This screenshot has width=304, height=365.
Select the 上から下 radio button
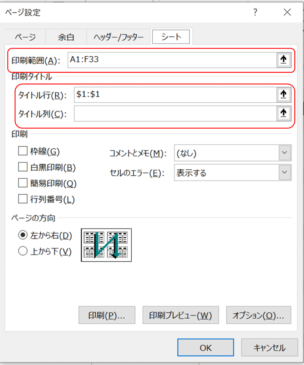pos(23,251)
